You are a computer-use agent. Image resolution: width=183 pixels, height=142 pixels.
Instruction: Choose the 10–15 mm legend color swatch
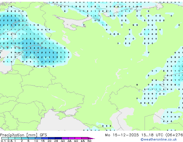click(38, 138)
